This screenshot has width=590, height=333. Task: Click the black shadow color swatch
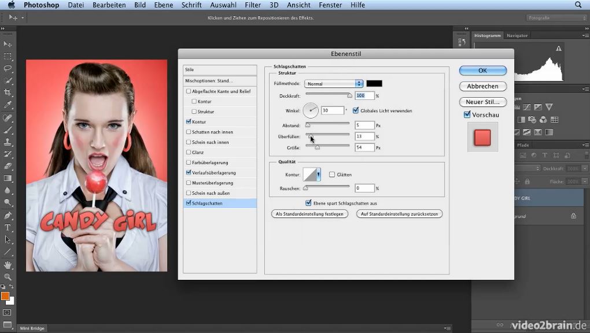point(374,83)
